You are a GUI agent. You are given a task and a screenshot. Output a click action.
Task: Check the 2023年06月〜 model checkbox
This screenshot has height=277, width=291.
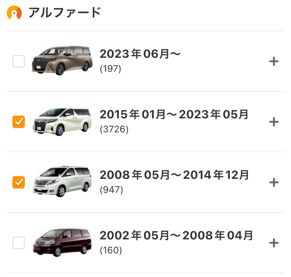[x=19, y=61]
